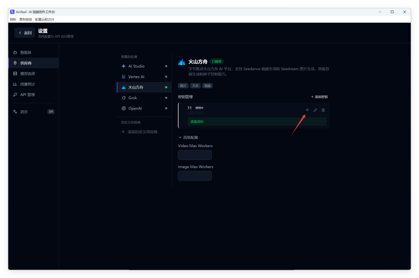Click the 刷新 menu item
Screen dimensions: 419x278
[13, 19]
